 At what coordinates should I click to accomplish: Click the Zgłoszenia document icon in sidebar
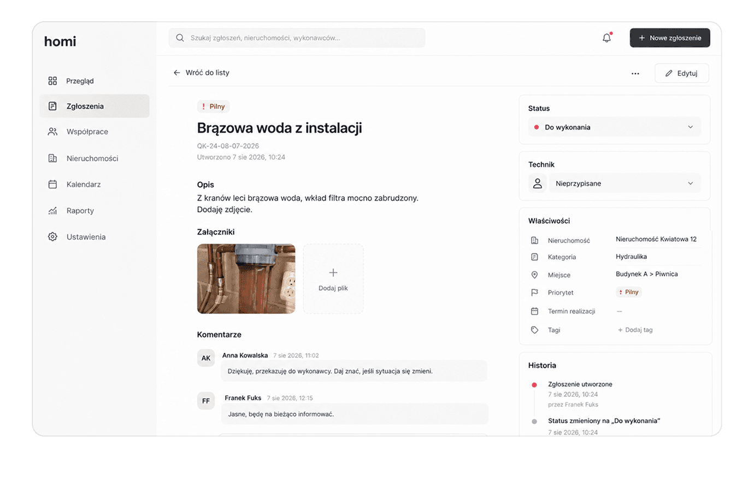(x=52, y=106)
